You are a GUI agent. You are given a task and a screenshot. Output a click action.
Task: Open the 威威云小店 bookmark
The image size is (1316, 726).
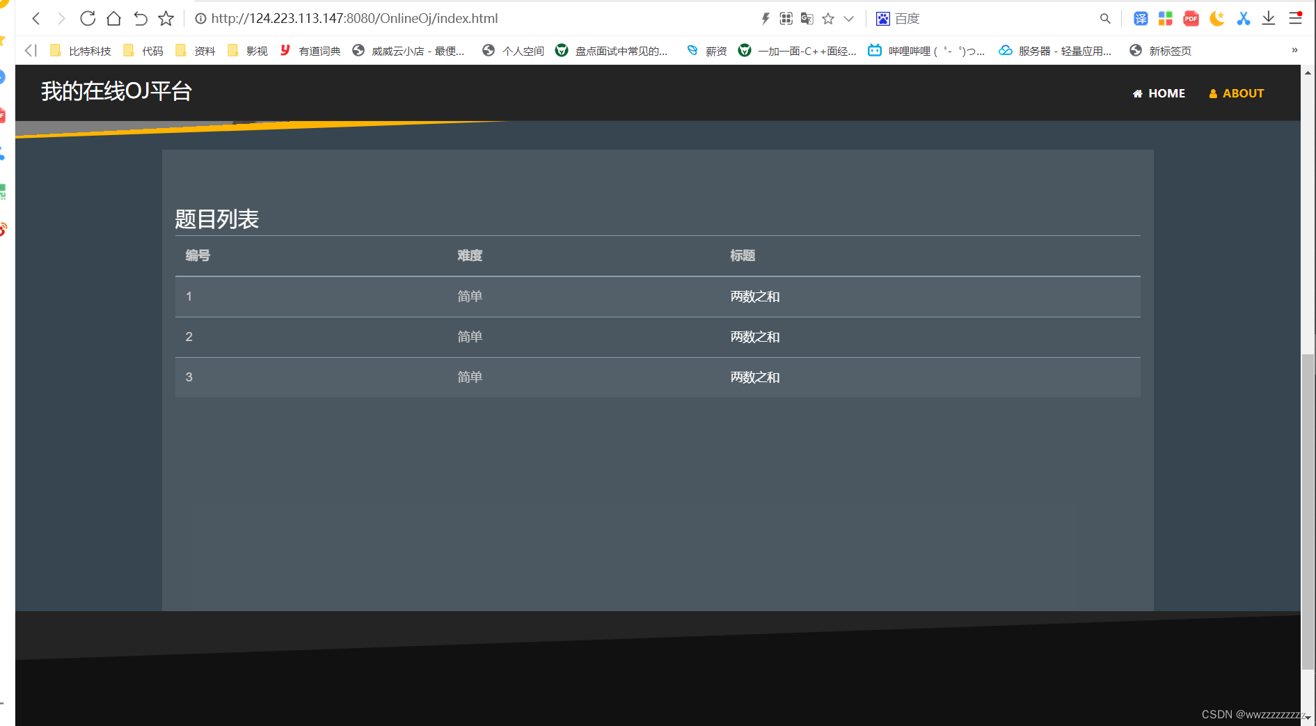[409, 51]
